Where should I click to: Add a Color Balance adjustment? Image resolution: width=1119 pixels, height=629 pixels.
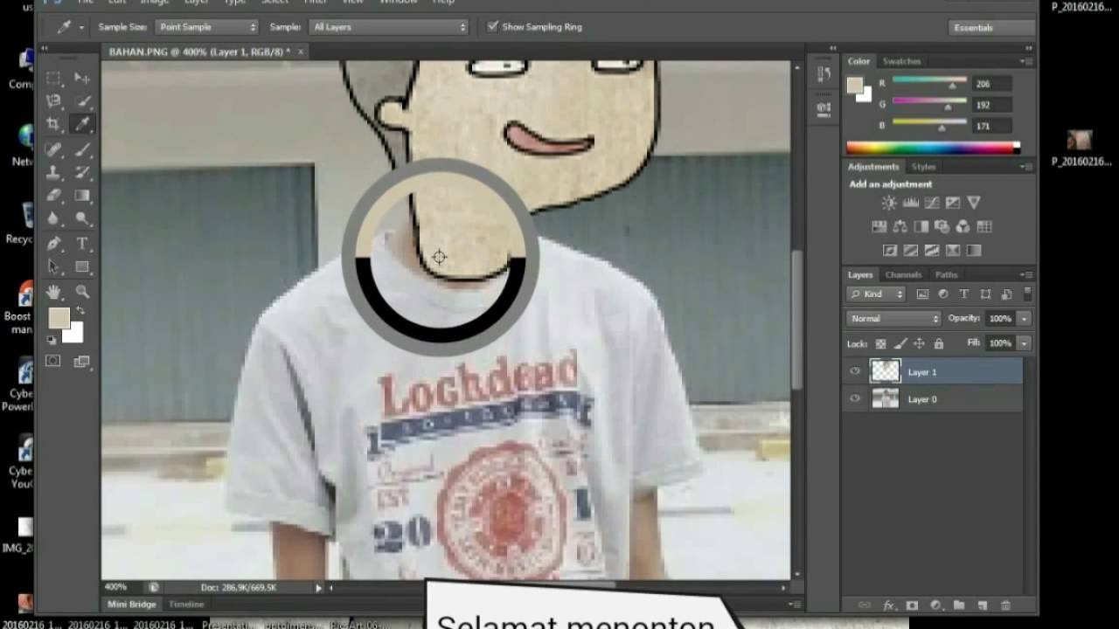(x=900, y=226)
